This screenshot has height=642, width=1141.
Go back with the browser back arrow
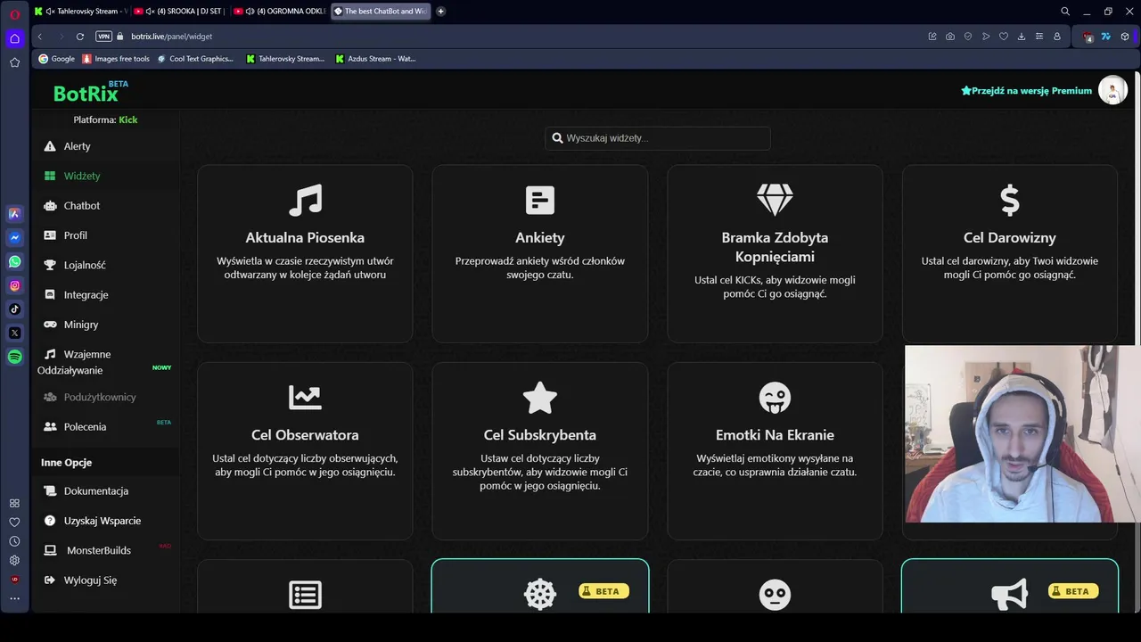(39, 37)
